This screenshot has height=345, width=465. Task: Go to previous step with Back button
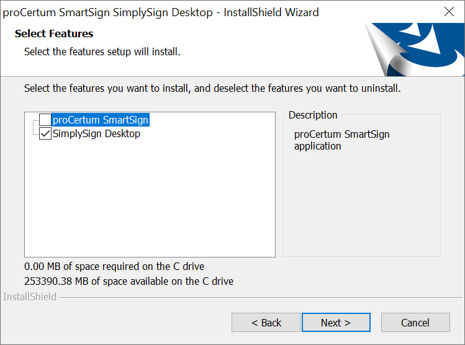(266, 323)
